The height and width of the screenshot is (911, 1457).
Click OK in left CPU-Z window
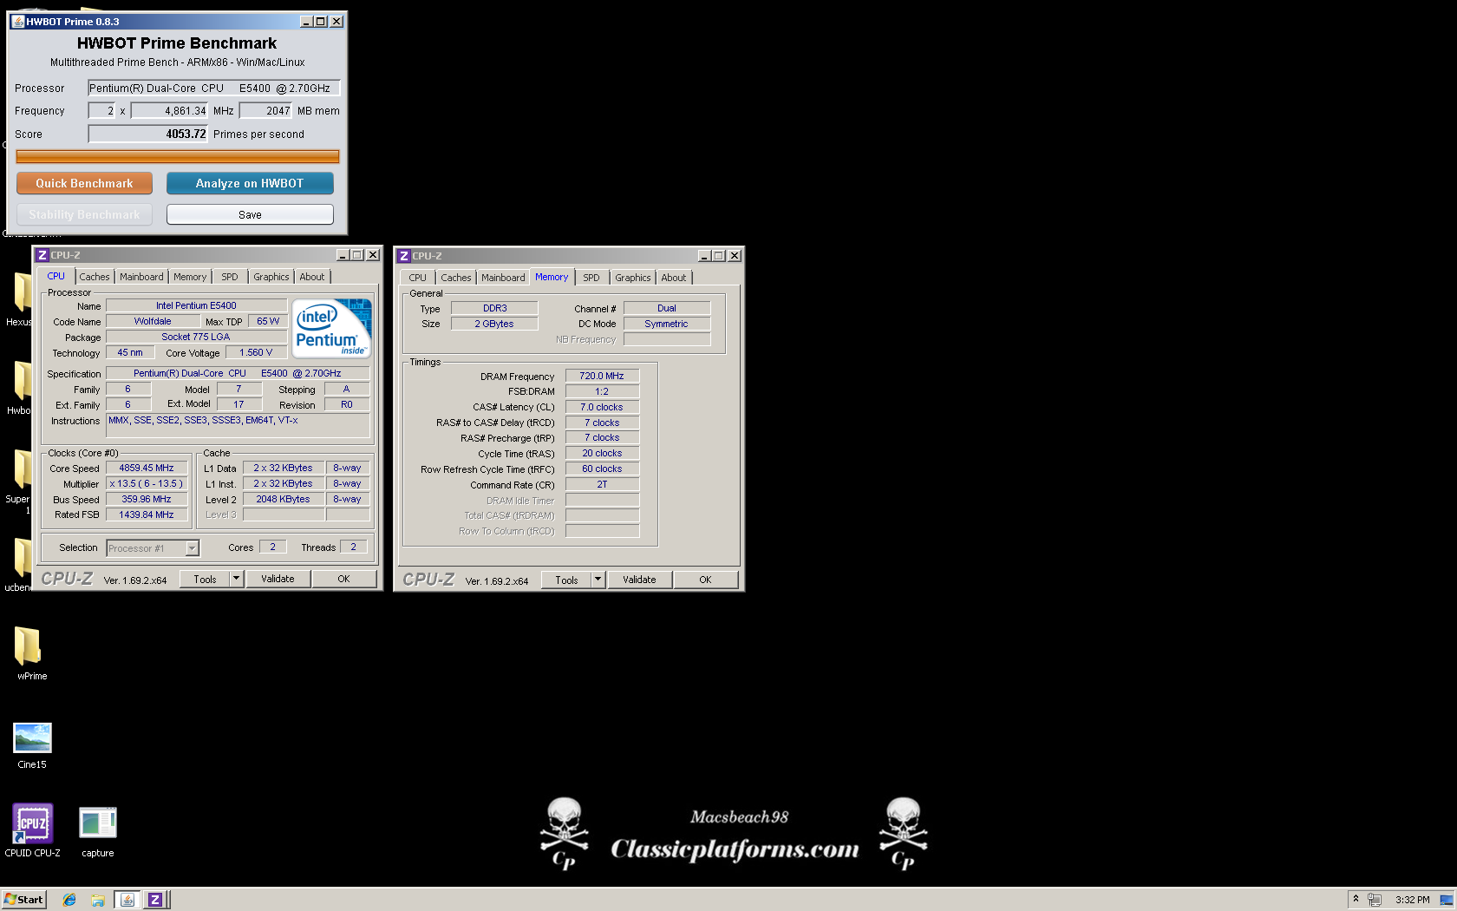[344, 579]
